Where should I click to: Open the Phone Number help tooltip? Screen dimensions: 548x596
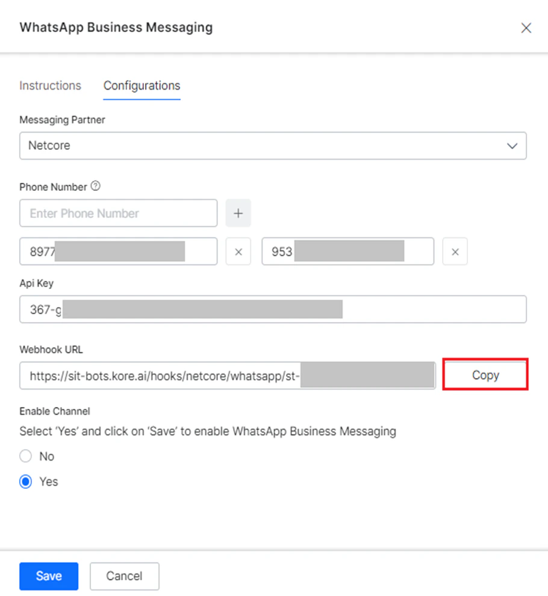[96, 187]
